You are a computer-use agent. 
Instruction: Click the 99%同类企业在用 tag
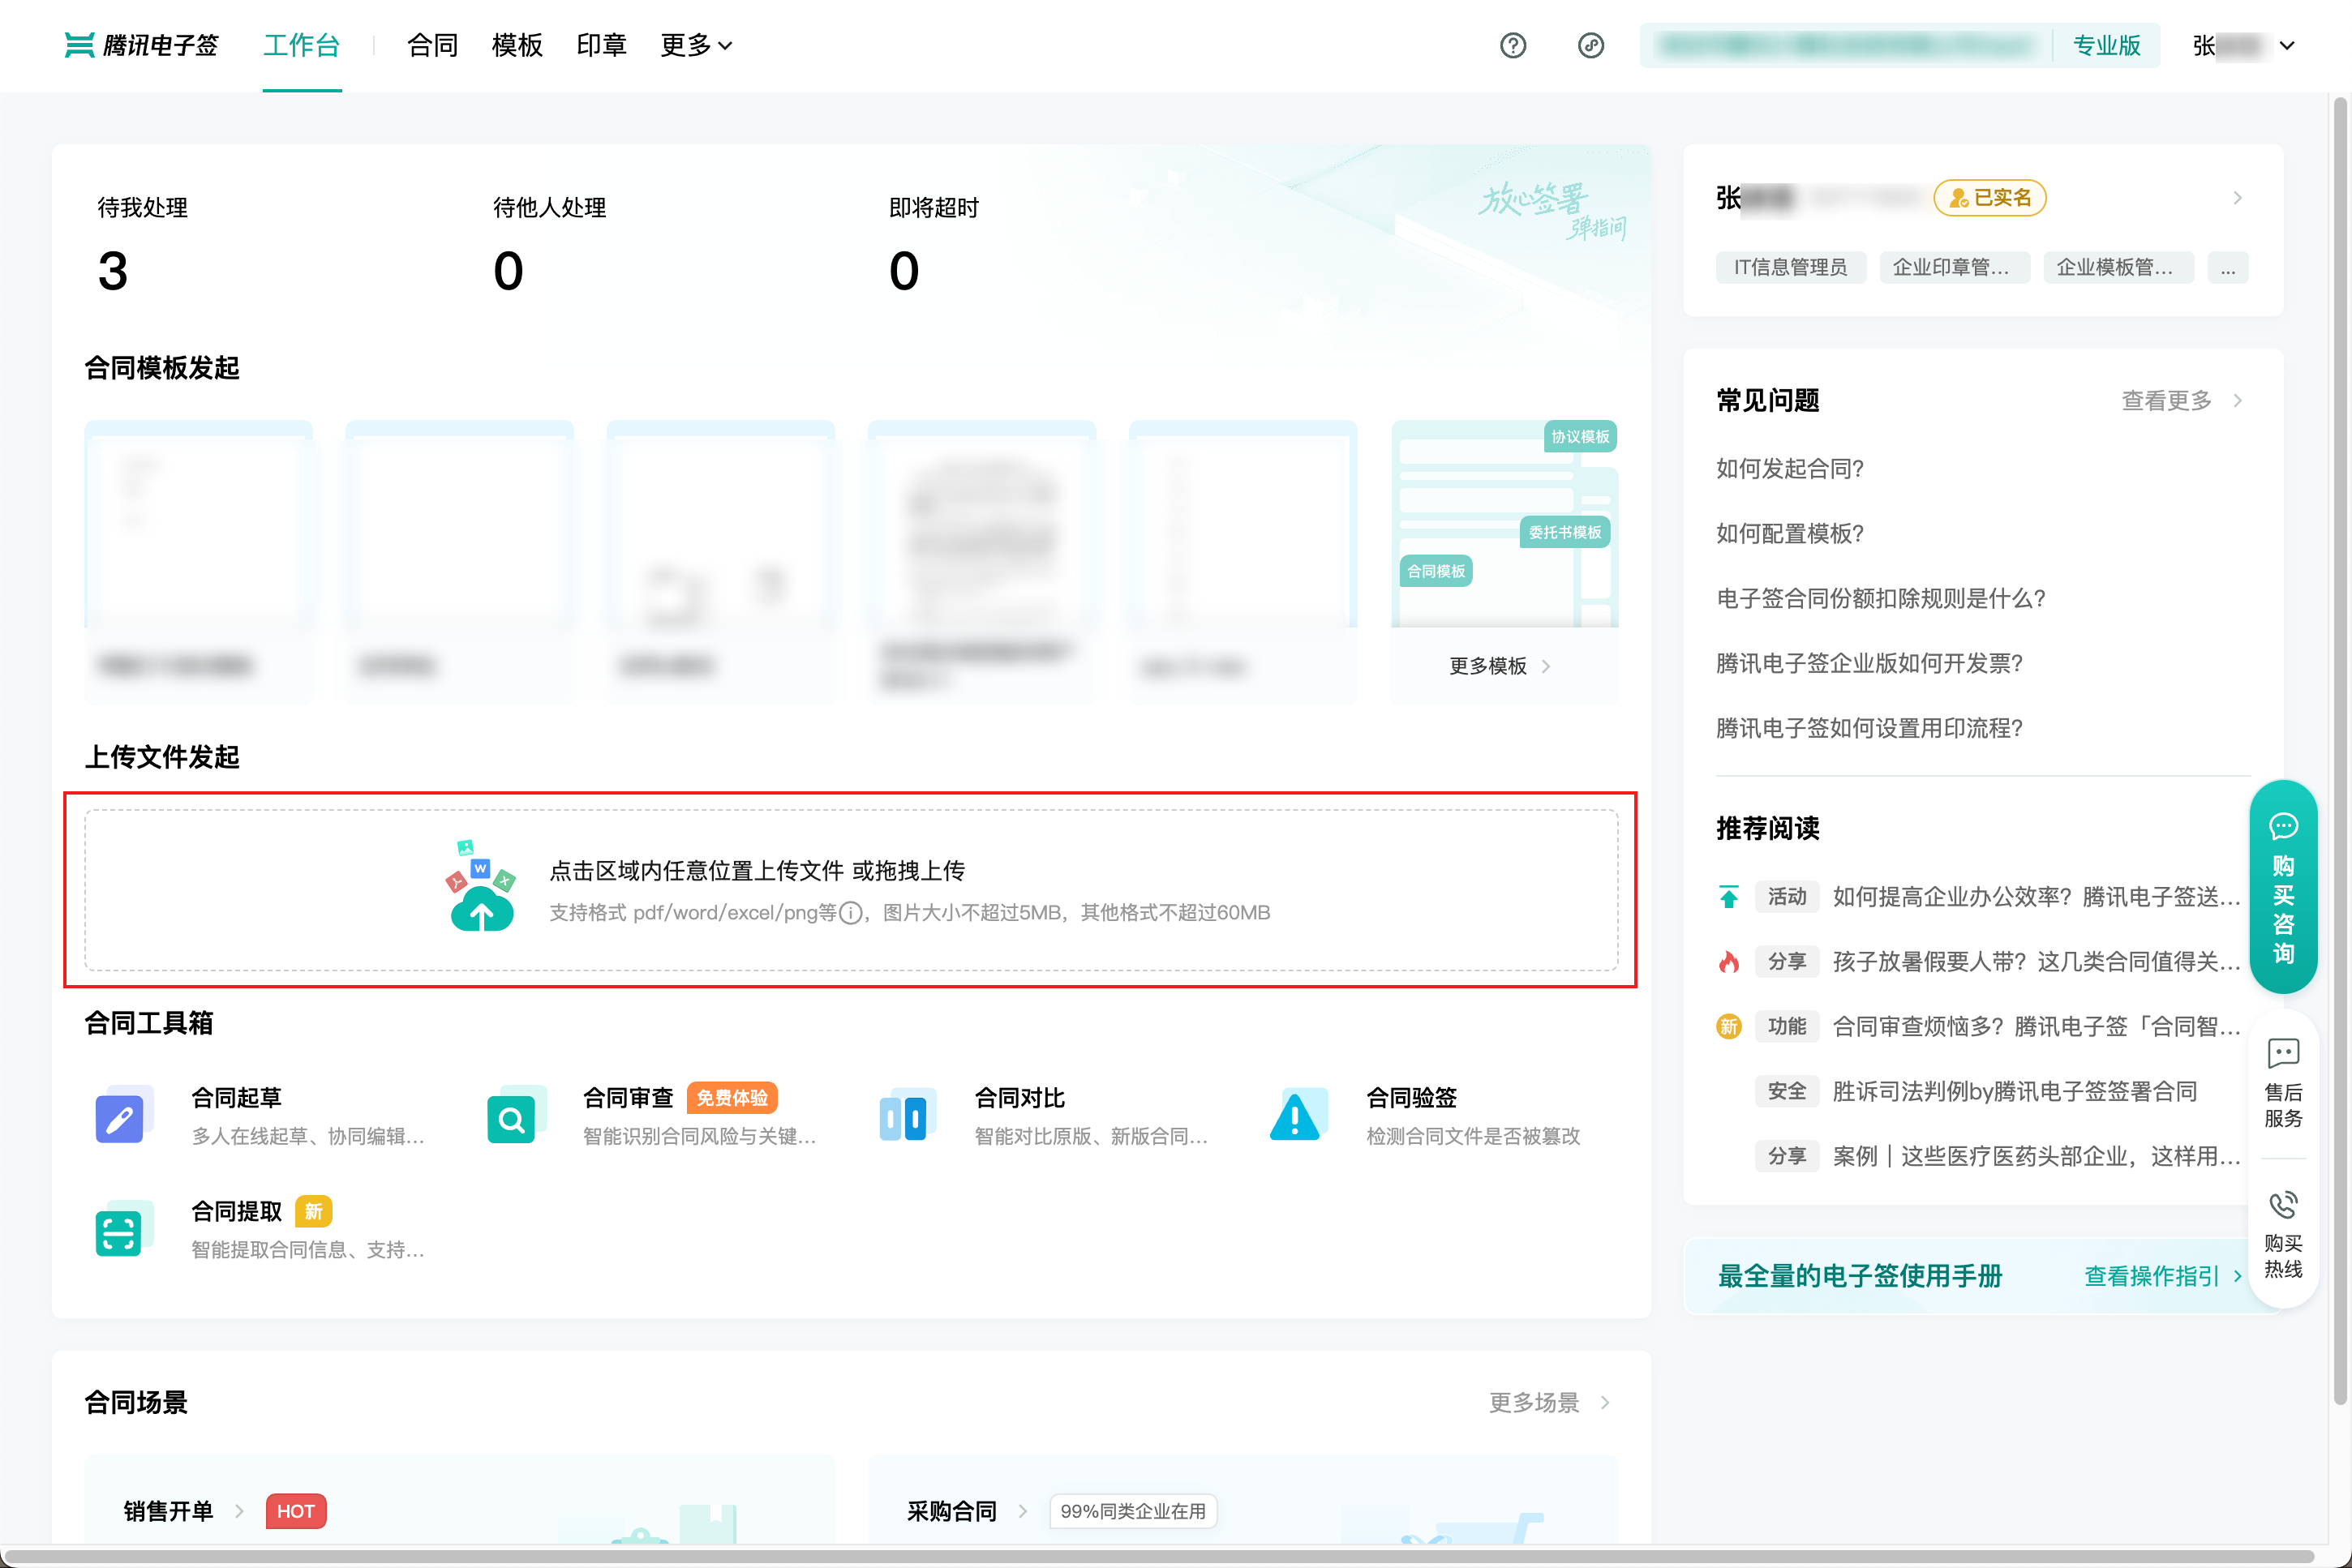(1132, 1511)
